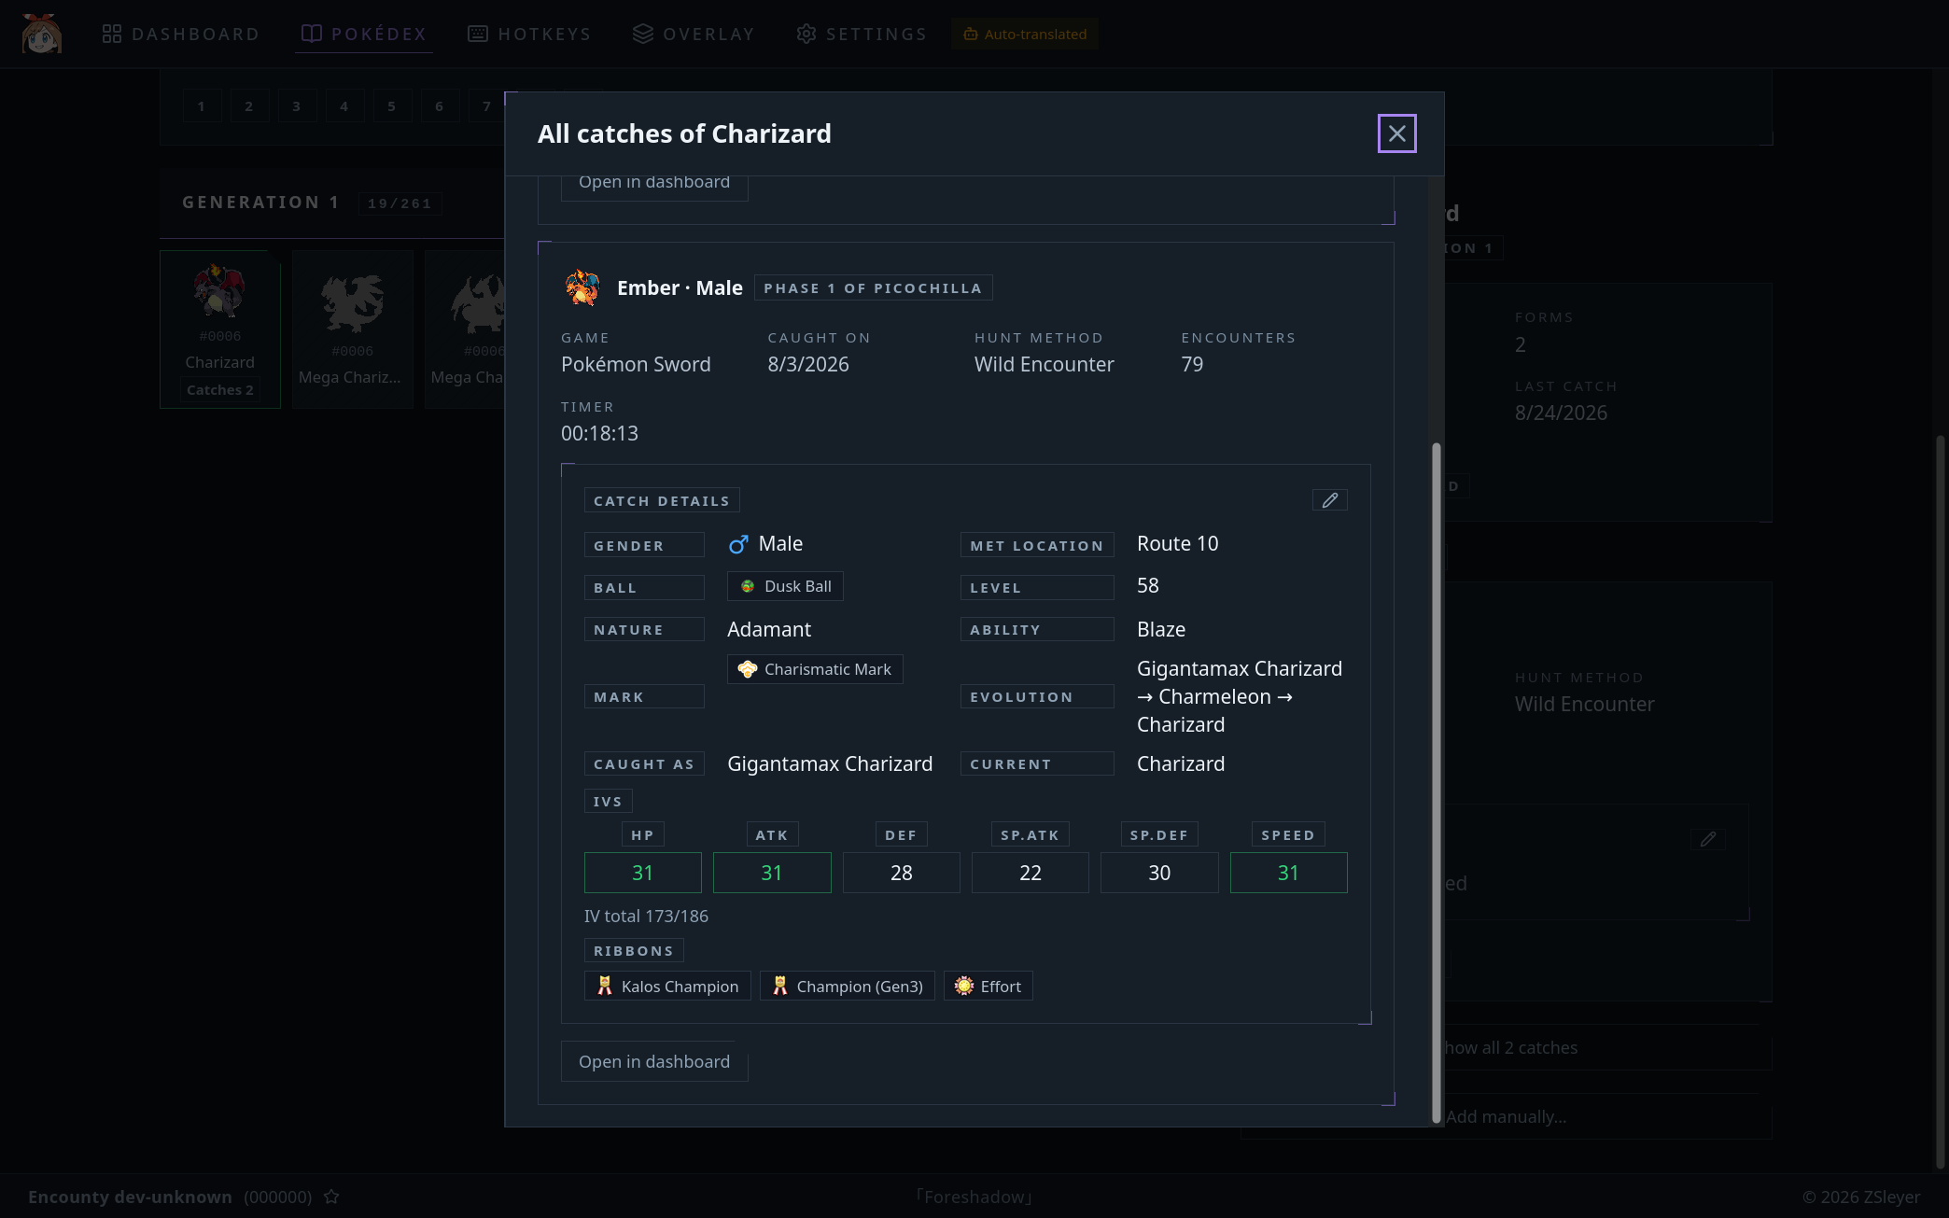Click the Phase 1 of Picochilla tag
This screenshot has width=1949, height=1218.
[873, 288]
